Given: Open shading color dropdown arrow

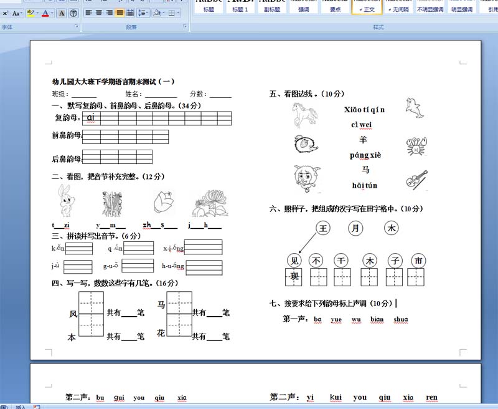Looking at the screenshot, I should [x=163, y=12].
